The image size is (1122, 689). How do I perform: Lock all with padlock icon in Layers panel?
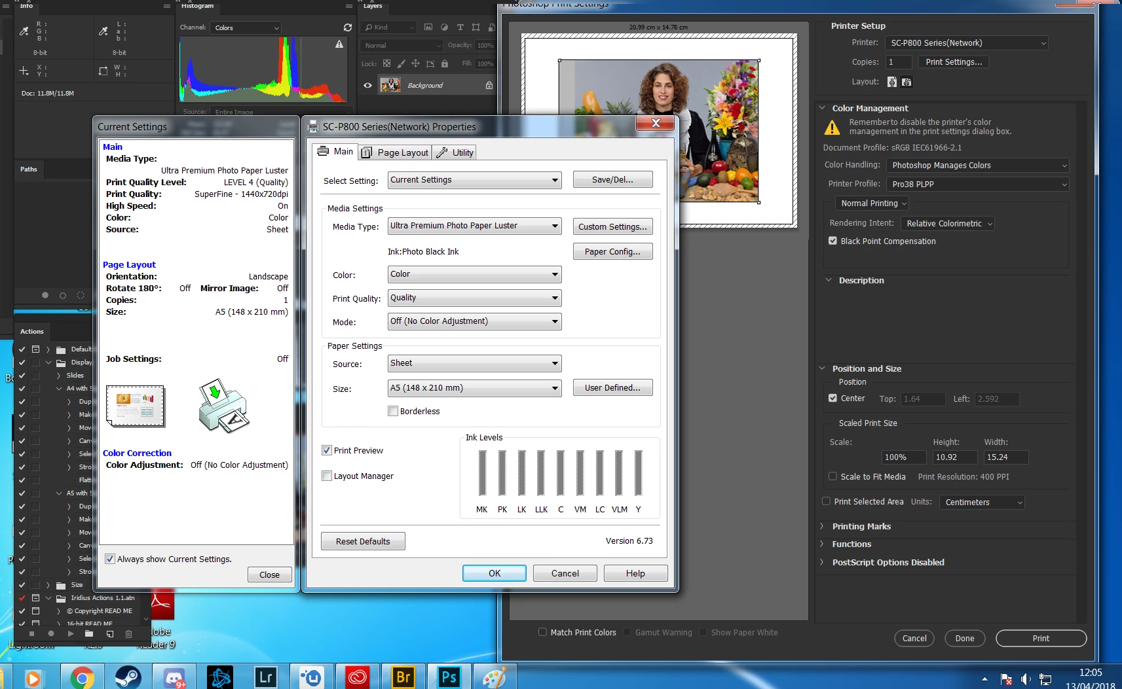[x=445, y=63]
